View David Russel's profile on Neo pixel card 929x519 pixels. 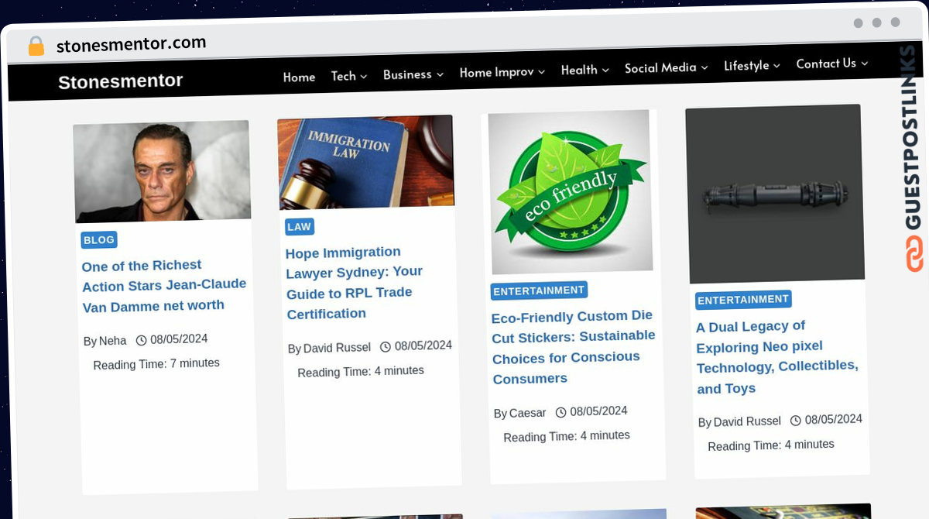[x=747, y=422]
